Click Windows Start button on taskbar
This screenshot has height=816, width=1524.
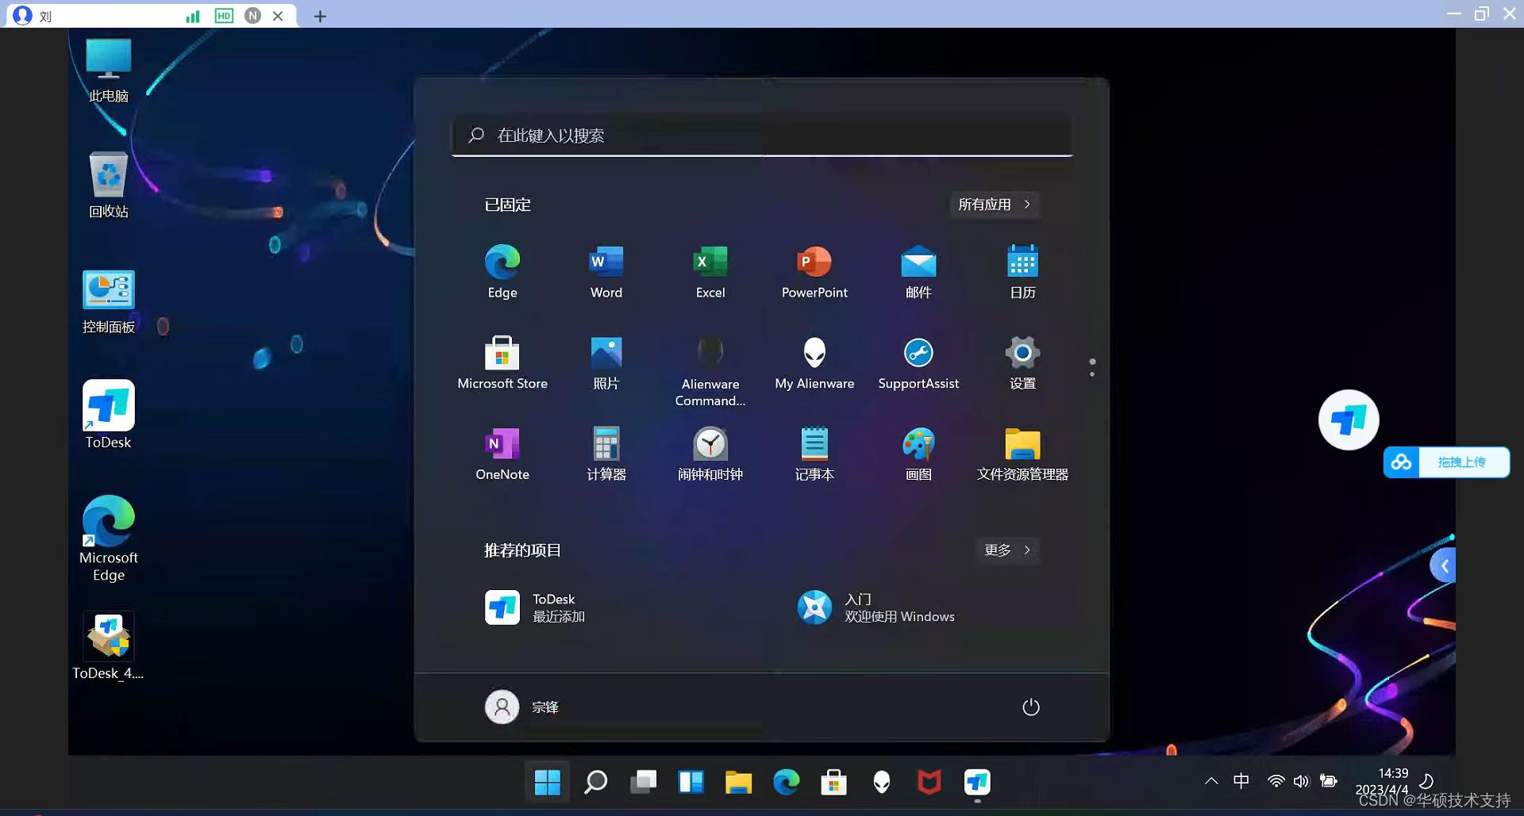pos(548,783)
